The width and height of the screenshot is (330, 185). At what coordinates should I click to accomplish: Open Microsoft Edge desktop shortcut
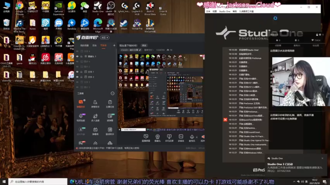coord(98,25)
